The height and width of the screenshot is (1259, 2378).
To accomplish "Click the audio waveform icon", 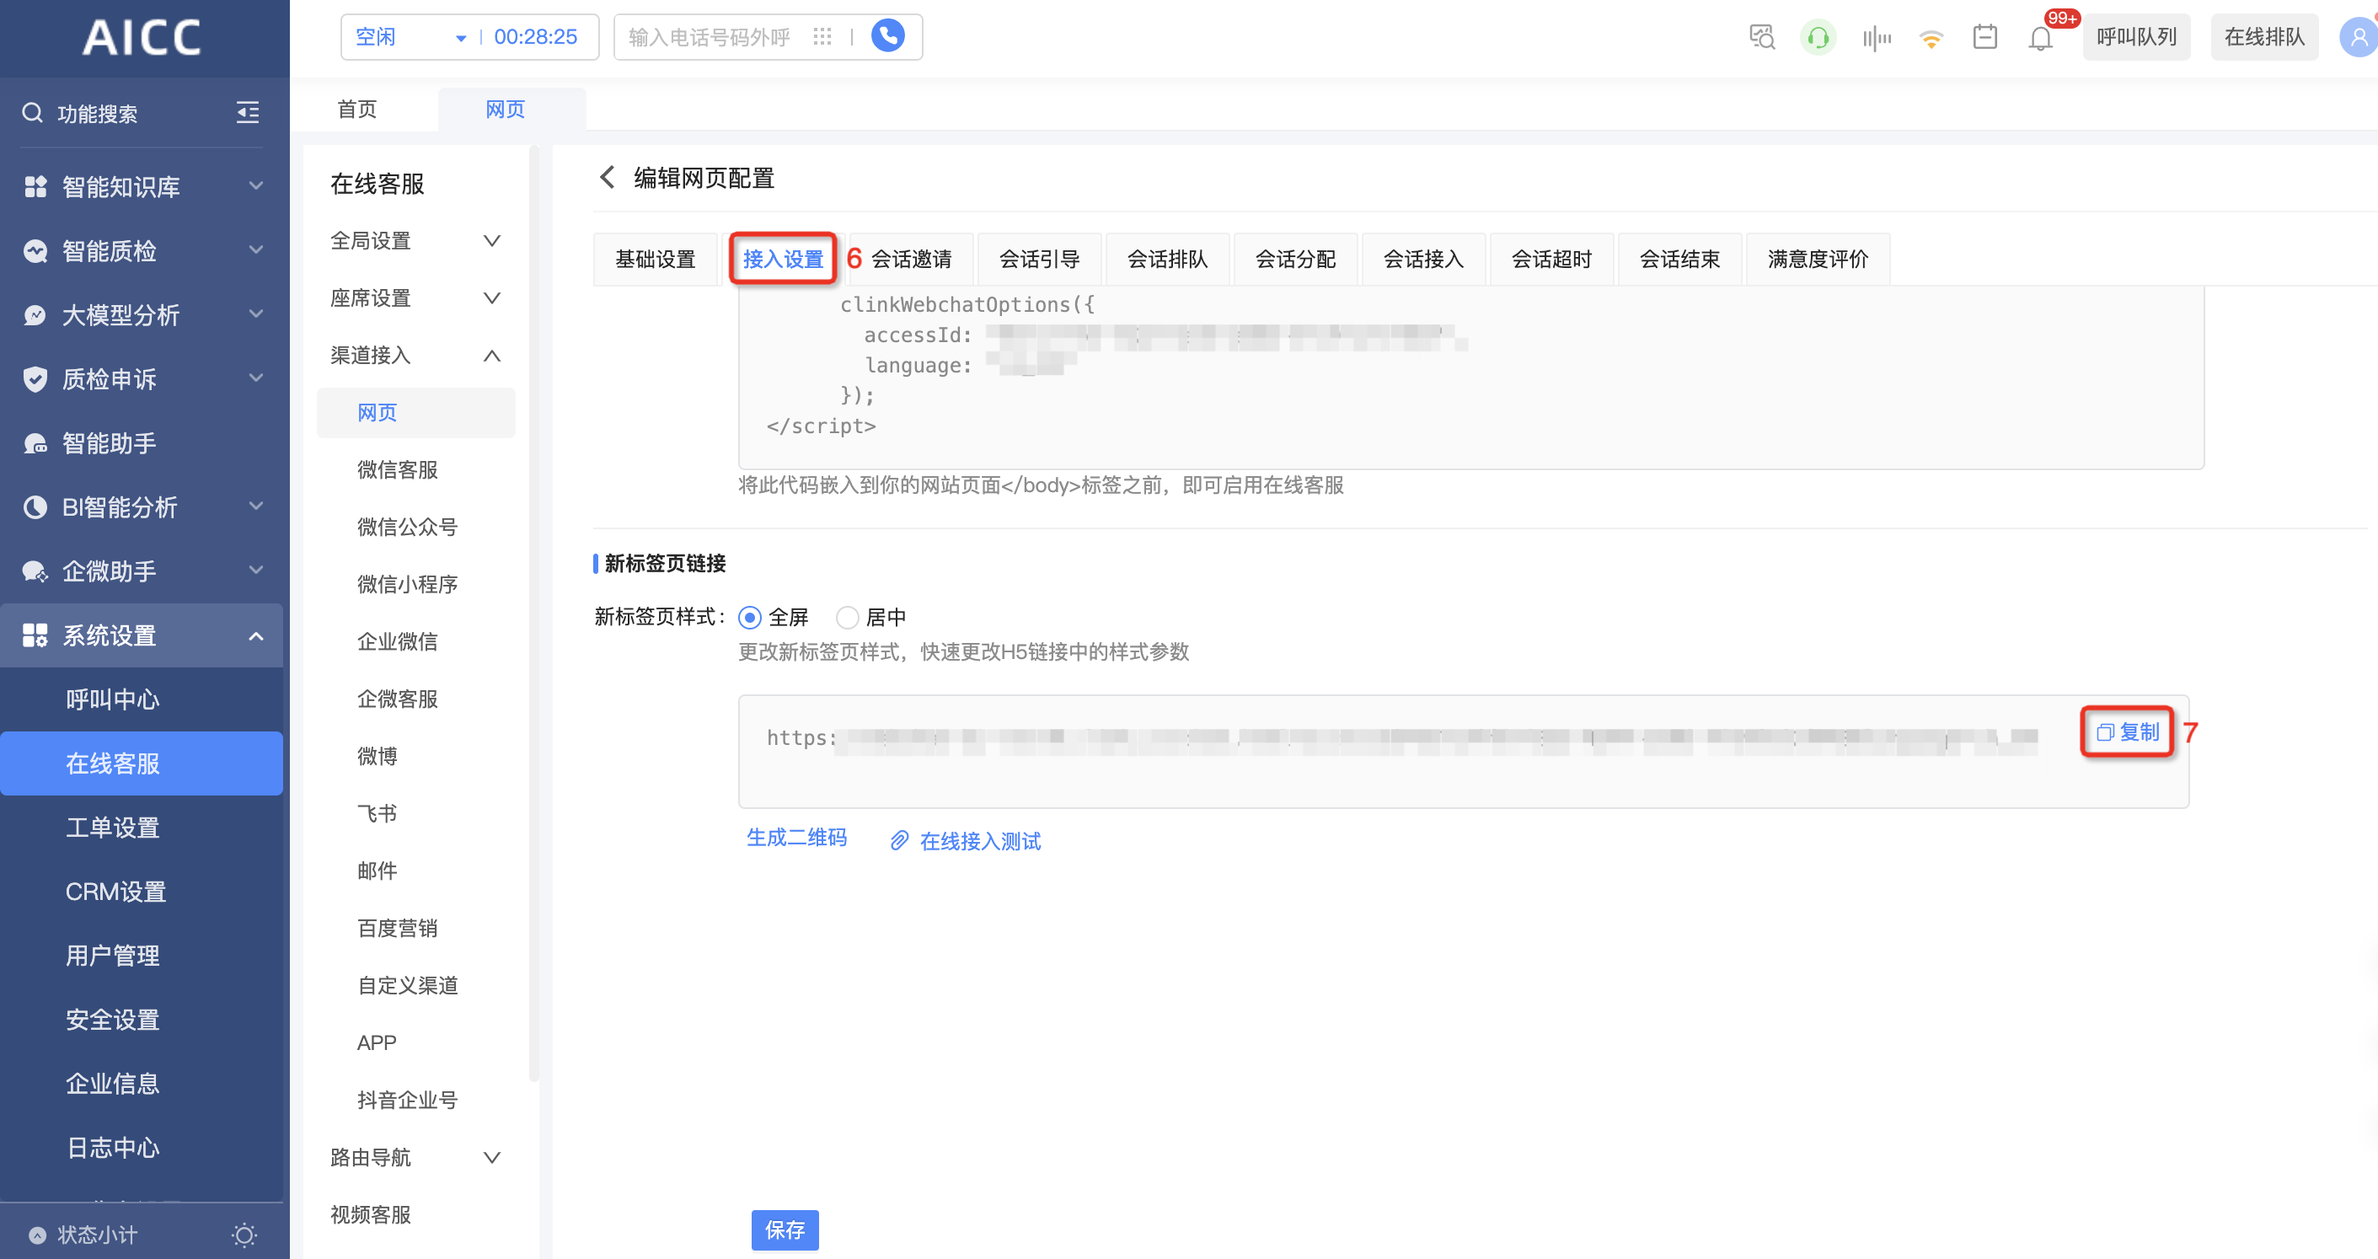I will point(1876,38).
